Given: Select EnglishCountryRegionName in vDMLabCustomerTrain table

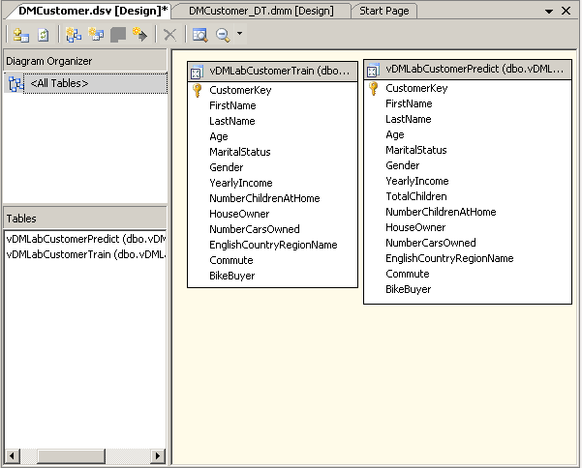Looking at the screenshot, I should [x=273, y=245].
